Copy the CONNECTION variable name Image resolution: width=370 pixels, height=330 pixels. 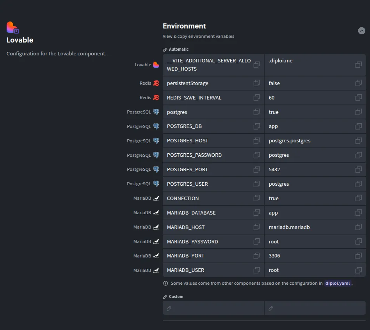pyautogui.click(x=256, y=198)
